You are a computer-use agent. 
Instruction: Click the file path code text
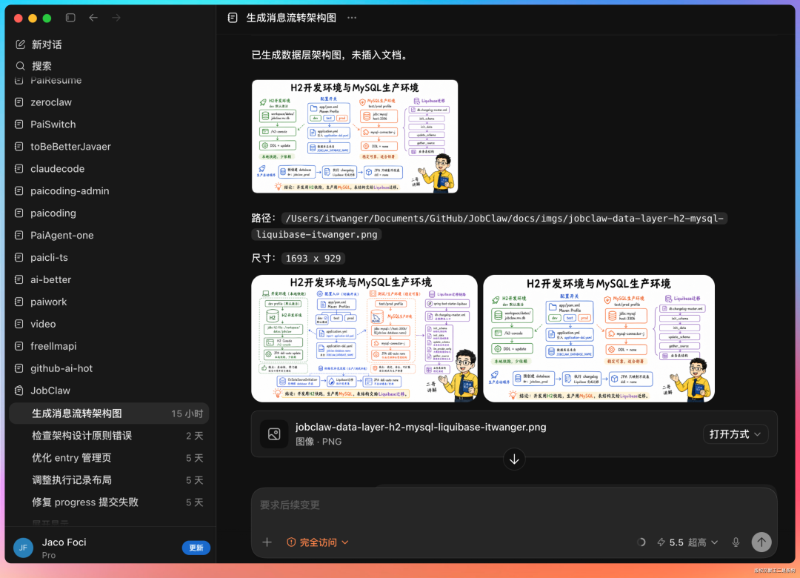point(490,226)
